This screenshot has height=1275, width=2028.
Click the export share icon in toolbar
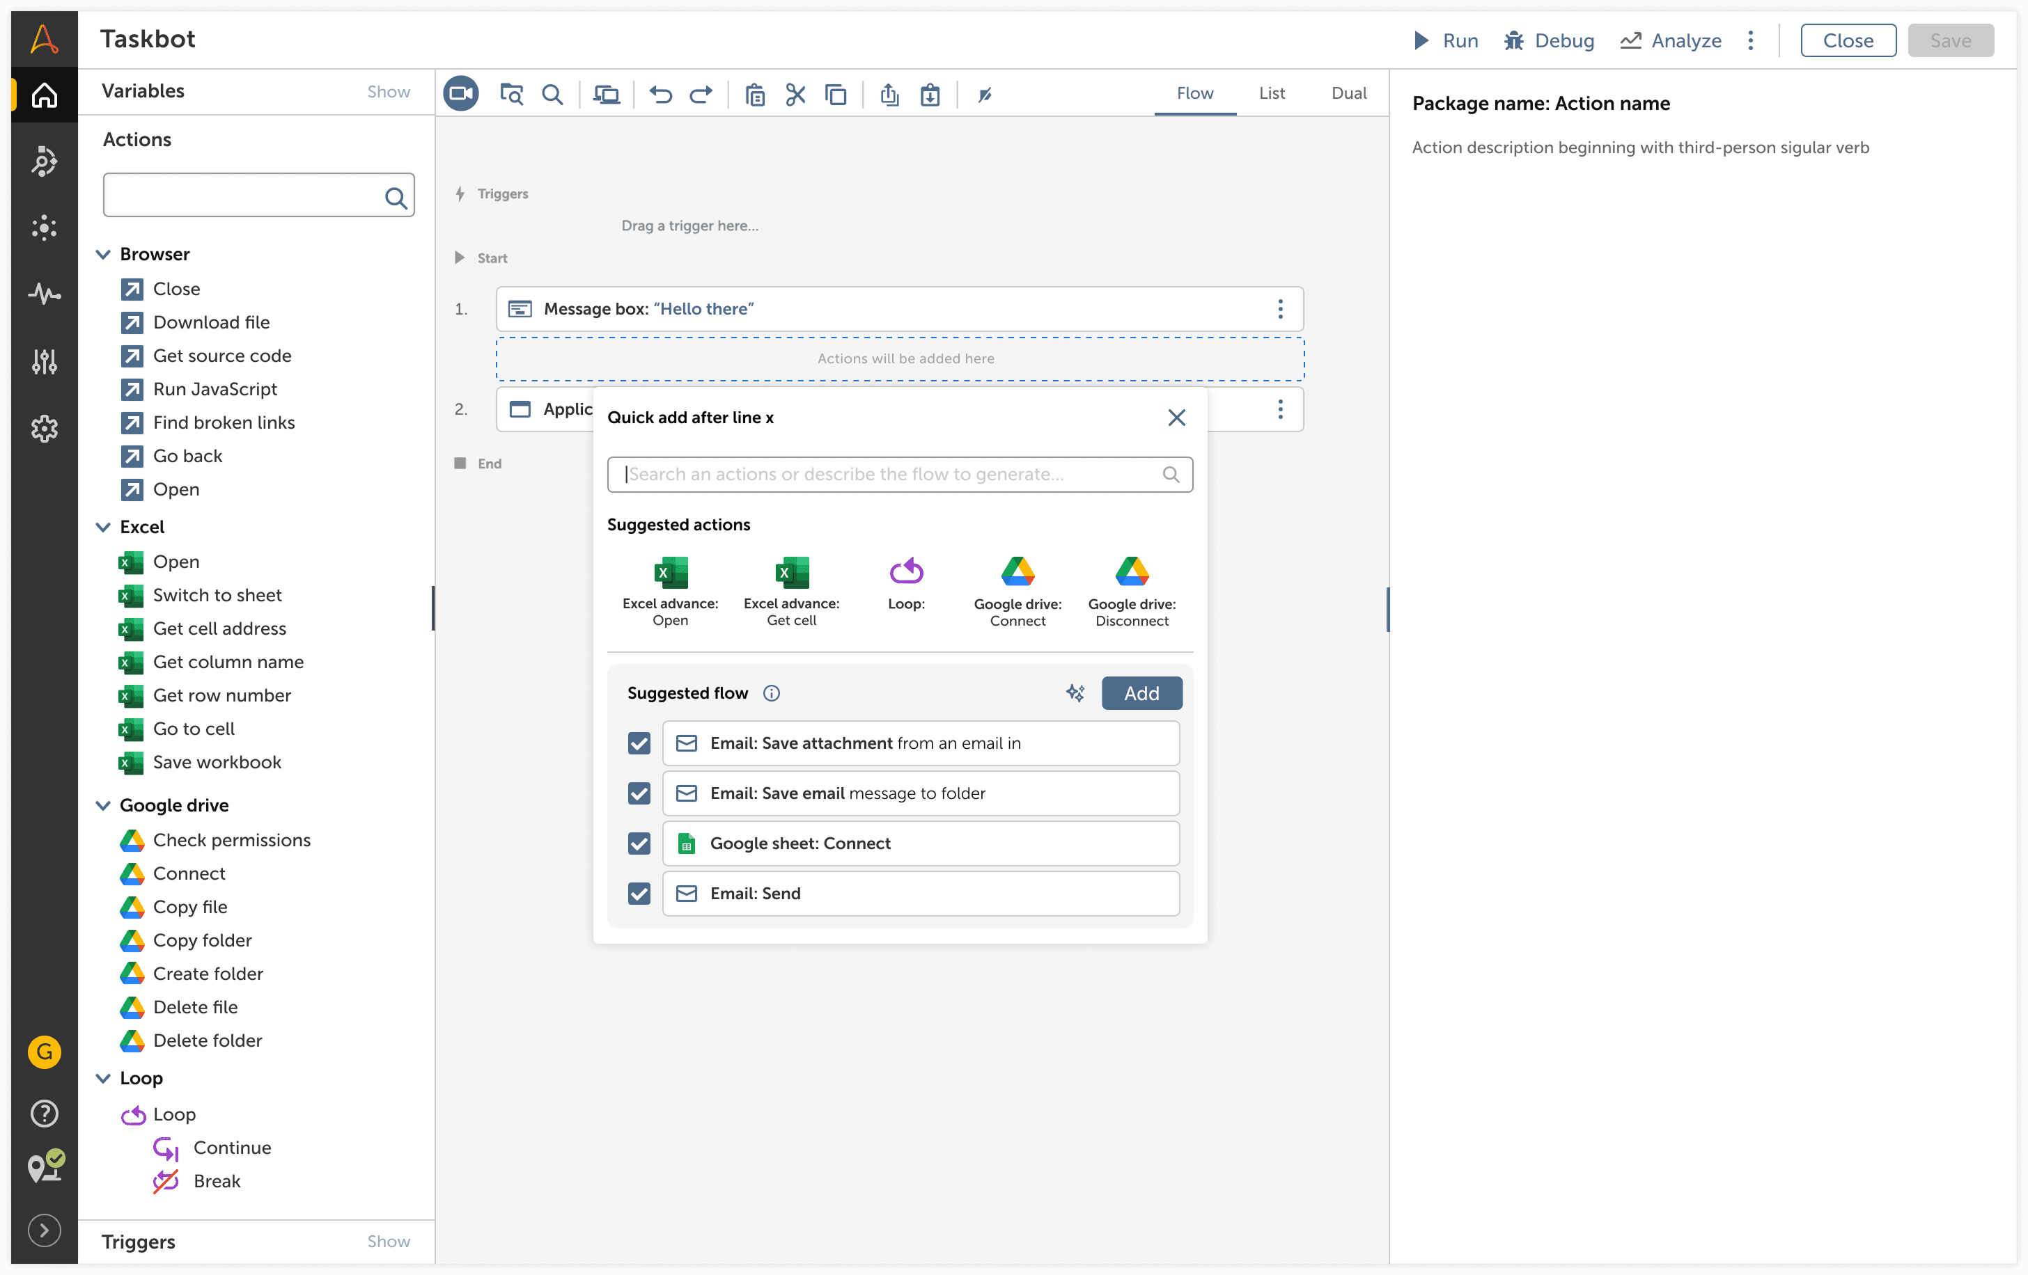point(889,94)
